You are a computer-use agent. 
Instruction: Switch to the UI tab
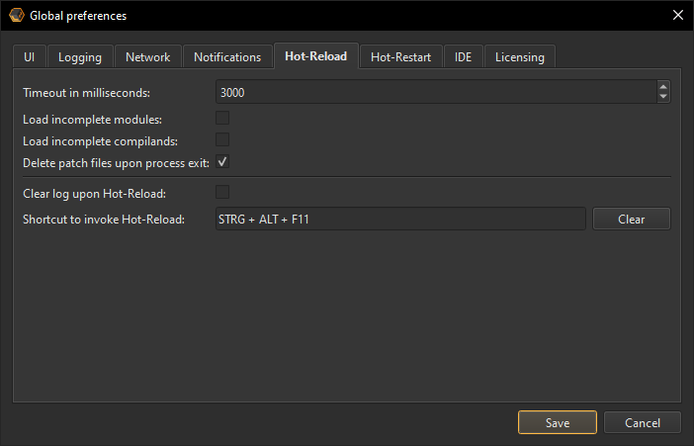(29, 57)
